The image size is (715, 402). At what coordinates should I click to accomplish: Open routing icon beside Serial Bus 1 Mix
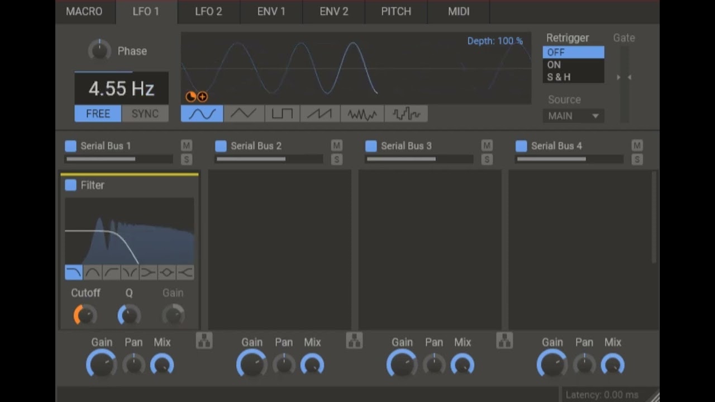pos(204,341)
